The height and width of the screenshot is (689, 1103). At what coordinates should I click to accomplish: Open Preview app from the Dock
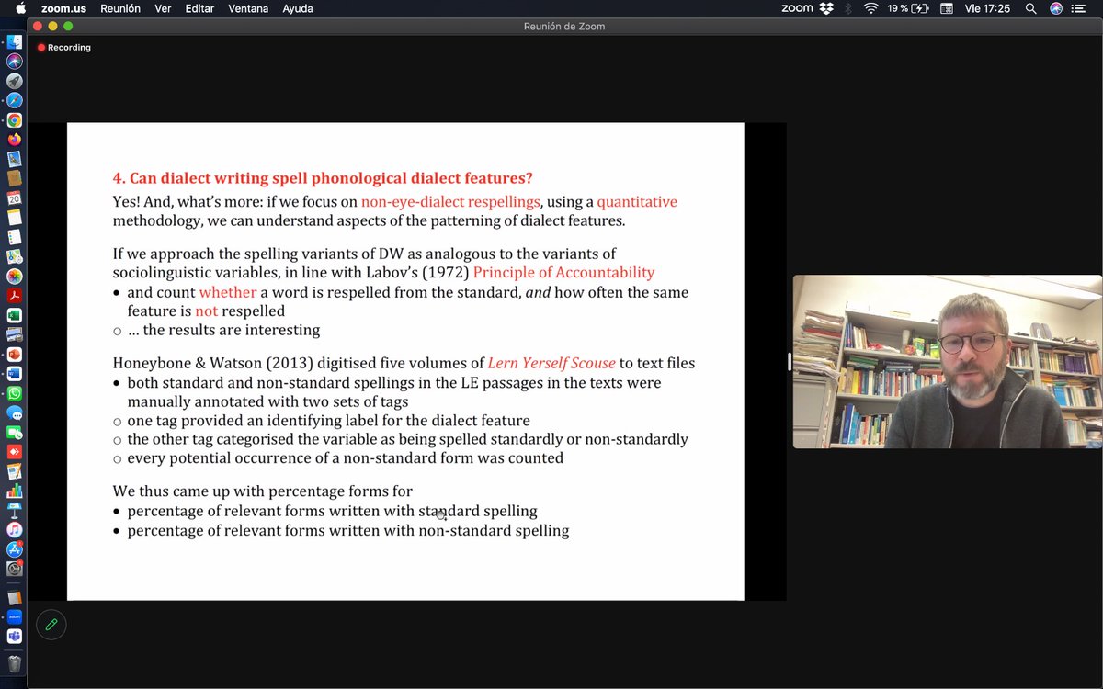(14, 334)
